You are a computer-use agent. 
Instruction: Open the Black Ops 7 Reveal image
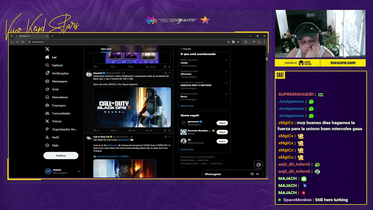tap(132, 107)
